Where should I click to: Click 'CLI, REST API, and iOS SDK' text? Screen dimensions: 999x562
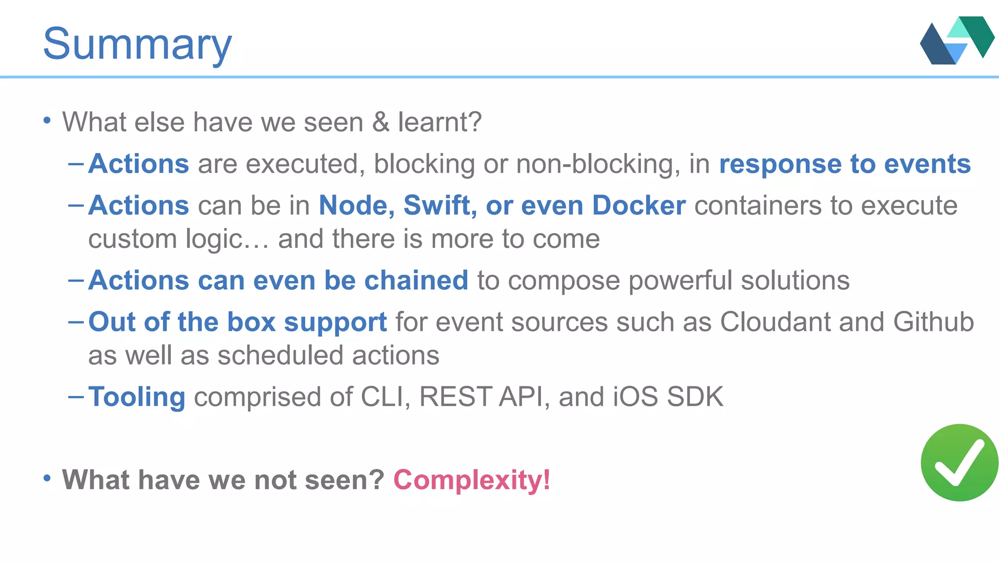pyautogui.click(x=542, y=397)
